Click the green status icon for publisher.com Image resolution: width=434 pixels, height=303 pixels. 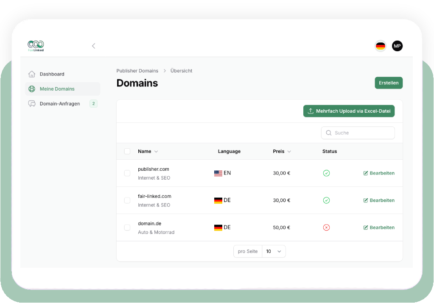coord(326,173)
